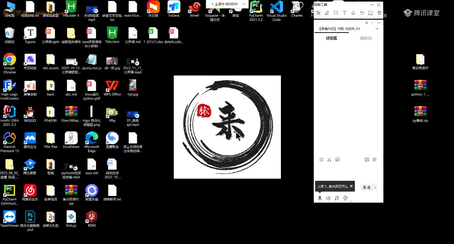
Task: Click the insert image icon in chat
Action: point(337,160)
